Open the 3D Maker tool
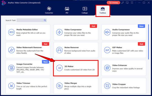 point(76,68)
